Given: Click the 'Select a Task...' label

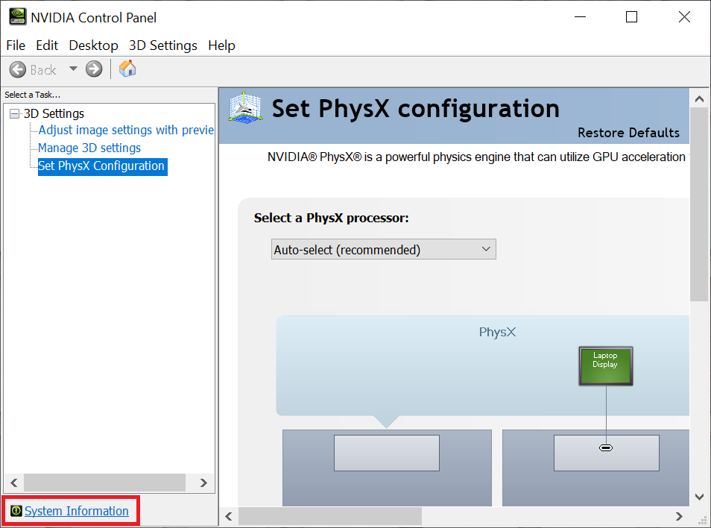Looking at the screenshot, I should coord(32,95).
